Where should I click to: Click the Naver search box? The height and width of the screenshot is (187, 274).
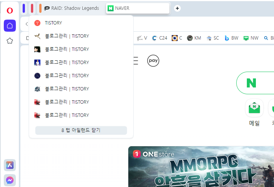pos(255,83)
